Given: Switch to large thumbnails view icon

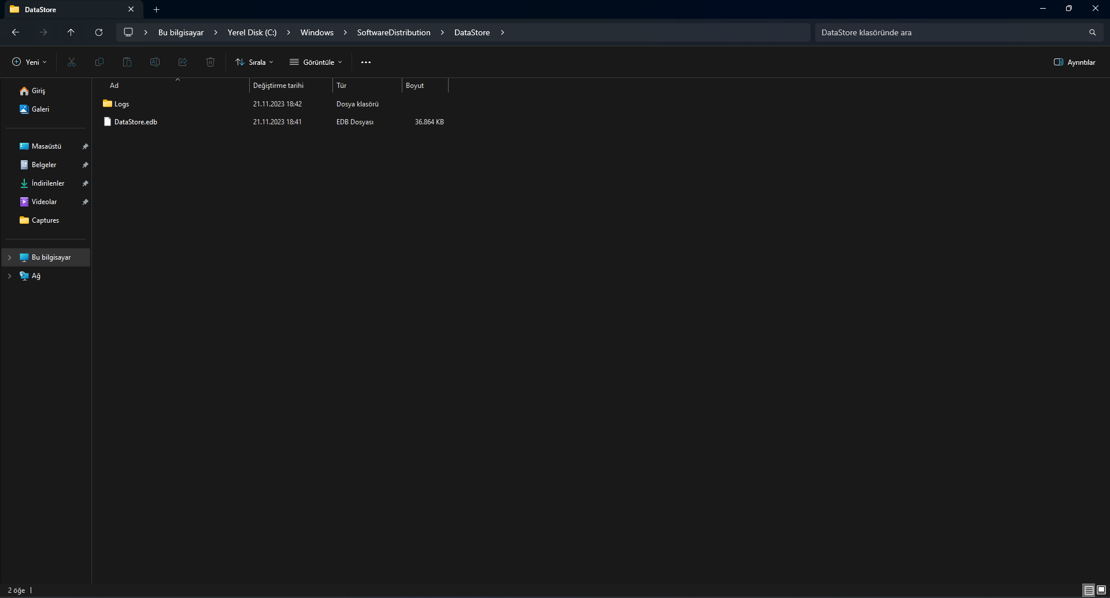Looking at the screenshot, I should click(1101, 590).
